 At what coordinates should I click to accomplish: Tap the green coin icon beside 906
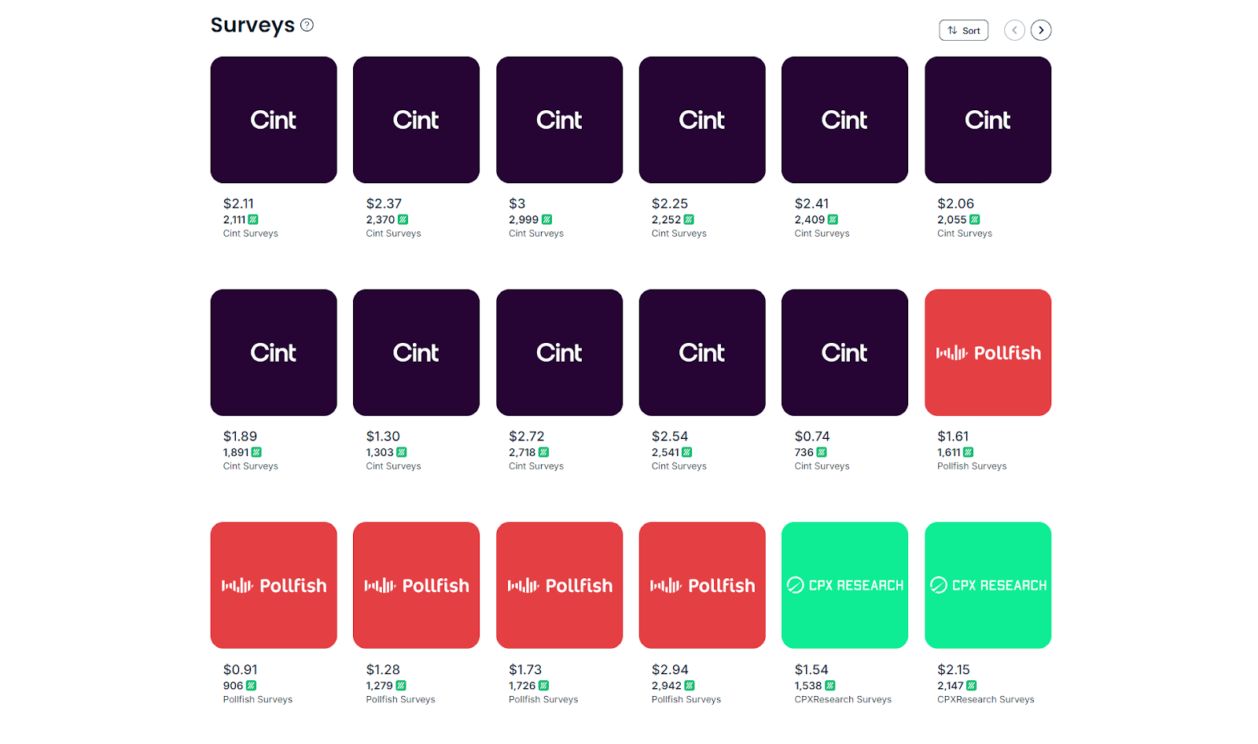tap(251, 686)
